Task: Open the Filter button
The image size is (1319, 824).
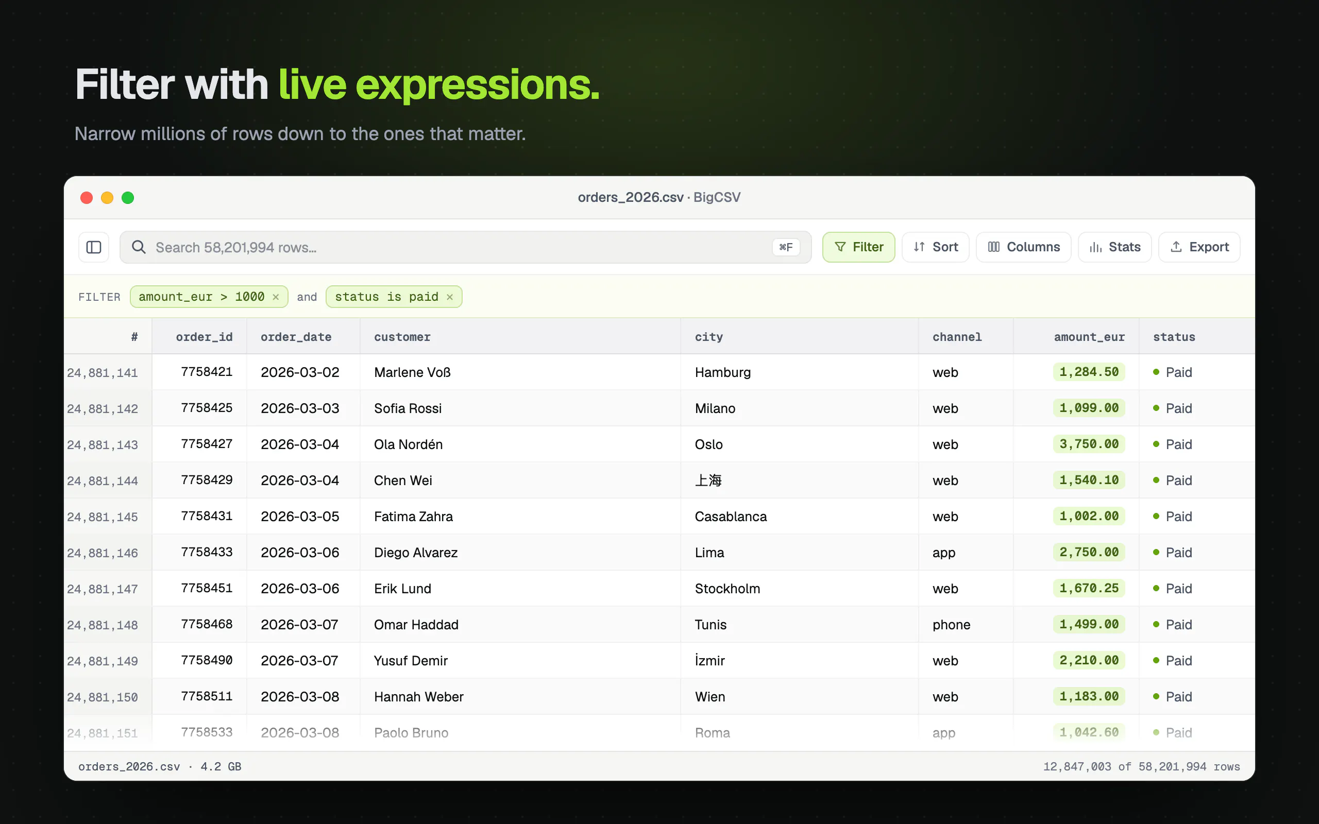Action: click(x=858, y=247)
